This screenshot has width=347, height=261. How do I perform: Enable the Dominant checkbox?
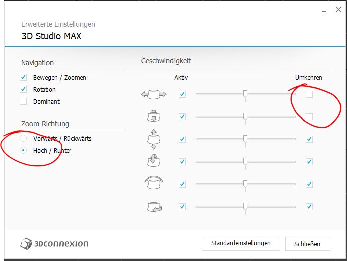(x=23, y=101)
